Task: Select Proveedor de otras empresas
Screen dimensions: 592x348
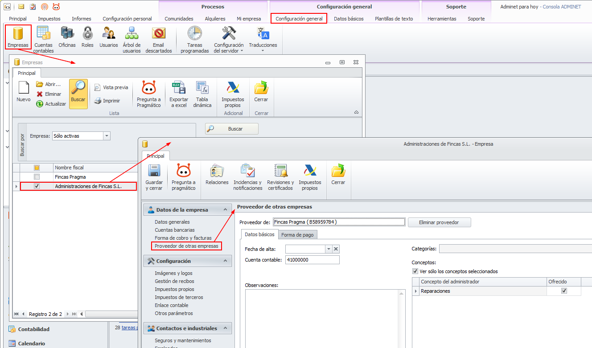Action: point(186,246)
